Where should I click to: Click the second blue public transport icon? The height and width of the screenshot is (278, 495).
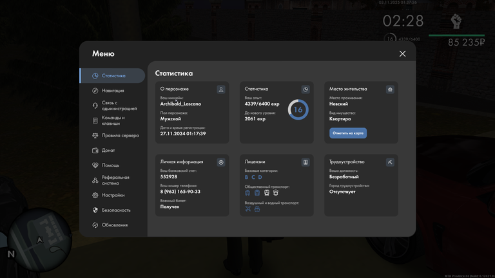point(257,192)
